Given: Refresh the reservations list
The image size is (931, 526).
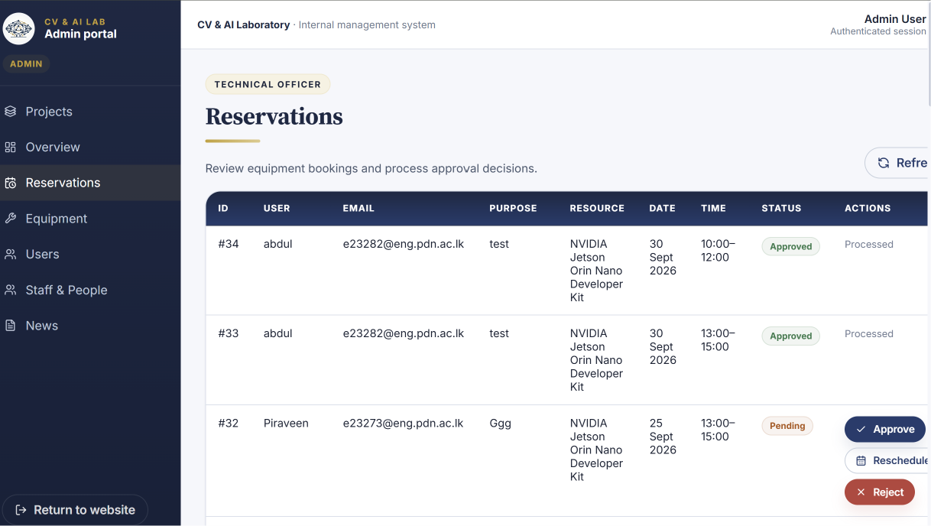Looking at the screenshot, I should tap(897, 163).
